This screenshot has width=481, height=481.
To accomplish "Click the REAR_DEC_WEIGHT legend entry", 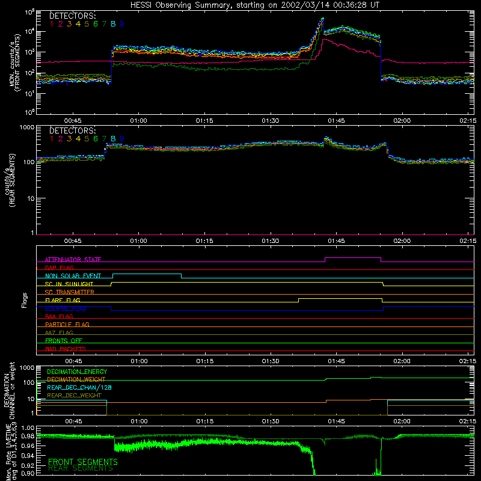I will click(x=74, y=396).
